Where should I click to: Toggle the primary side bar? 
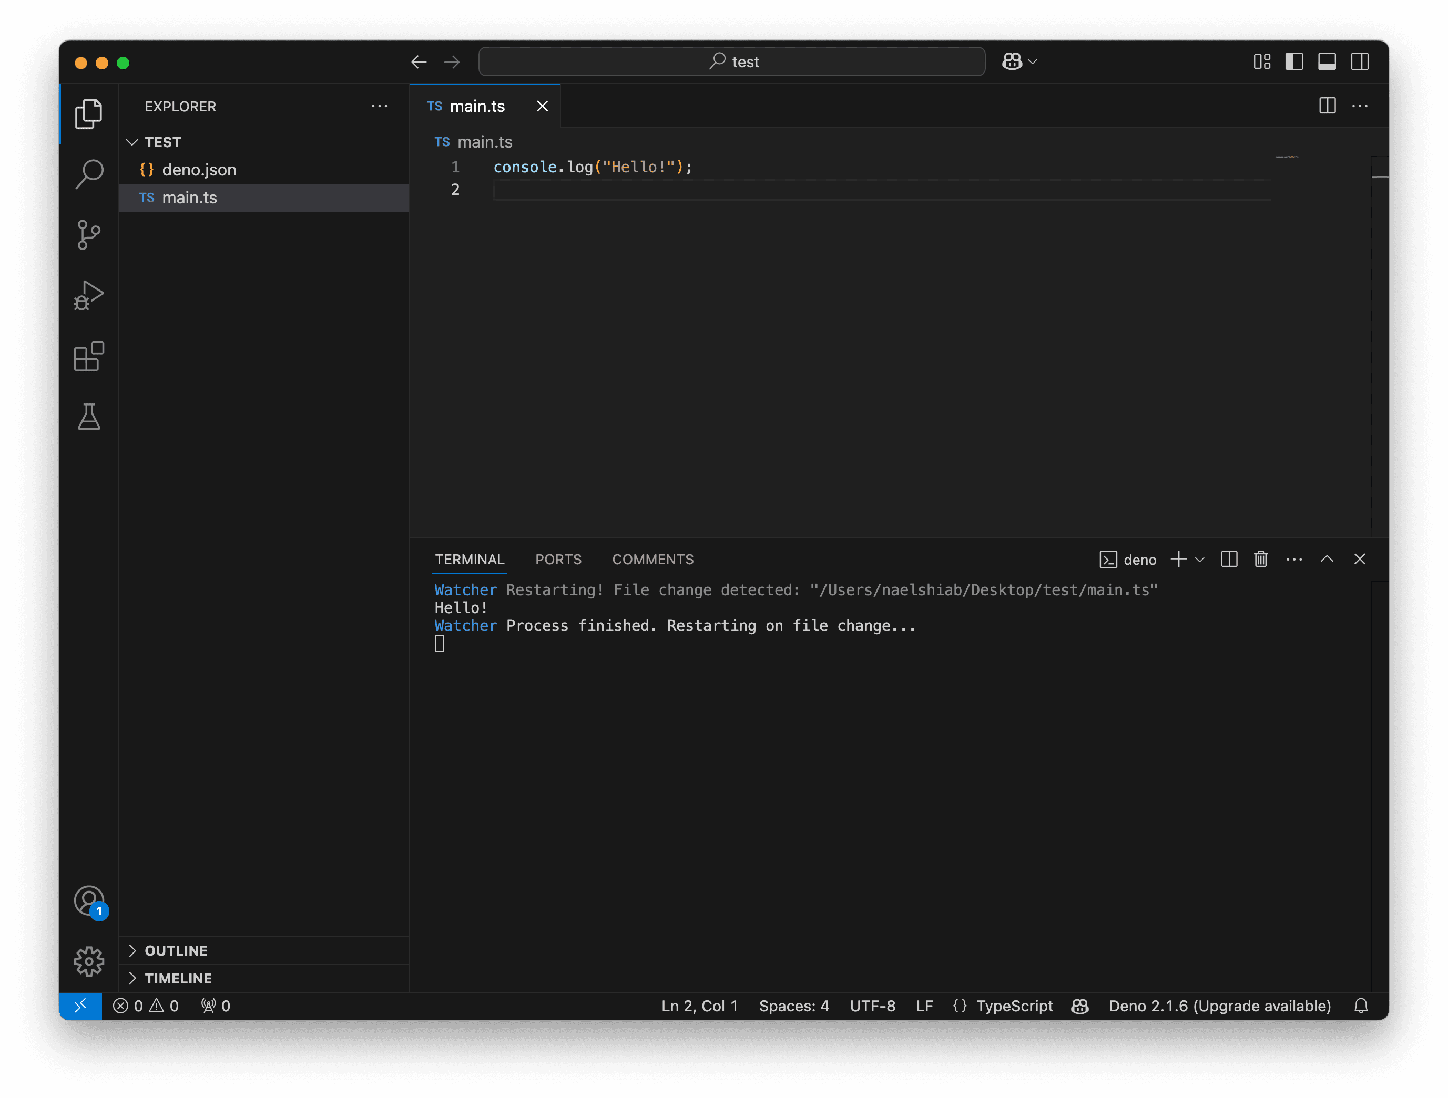tap(1294, 61)
